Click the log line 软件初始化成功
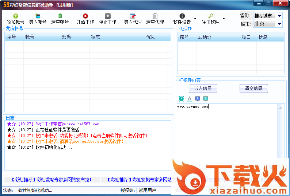Viewport: 290px width, 196px height. click(39, 147)
